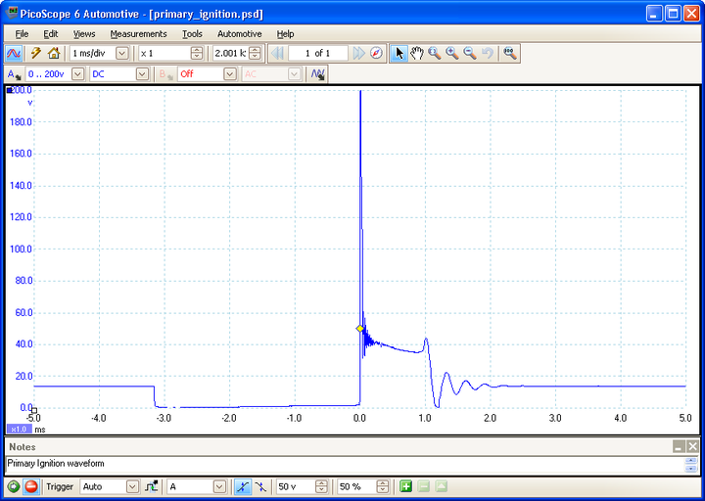
Task: Select the hand pan tool
Action: [416, 54]
